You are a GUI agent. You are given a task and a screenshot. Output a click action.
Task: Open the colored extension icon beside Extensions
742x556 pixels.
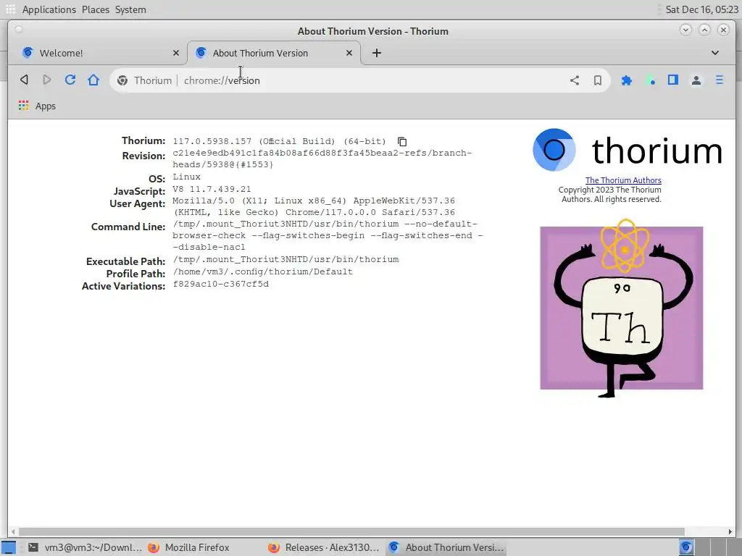point(650,80)
